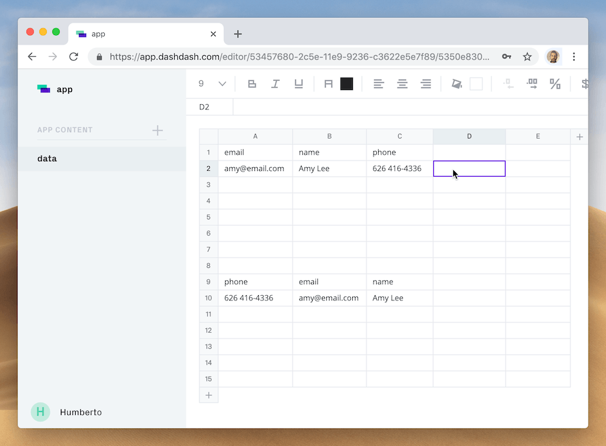Screen dimensions: 606x446
Task: Increase decimal places
Action: pos(532,84)
